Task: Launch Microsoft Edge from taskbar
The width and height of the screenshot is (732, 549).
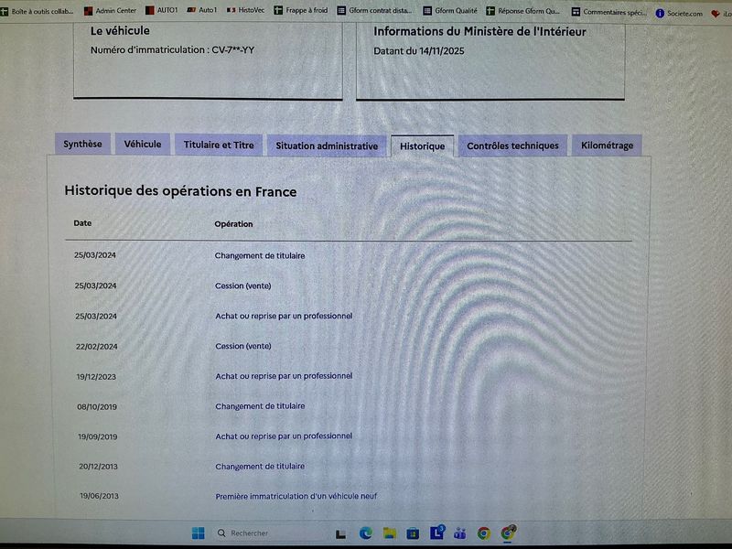Action: (366, 533)
